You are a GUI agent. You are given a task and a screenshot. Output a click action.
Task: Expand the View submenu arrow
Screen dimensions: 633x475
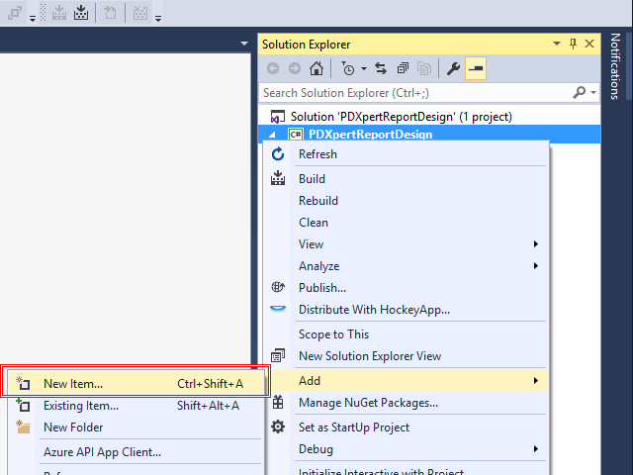click(x=536, y=244)
